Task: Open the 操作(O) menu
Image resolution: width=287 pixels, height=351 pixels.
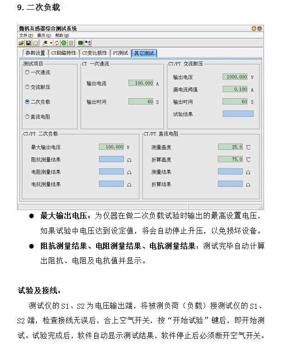Action: [44, 35]
